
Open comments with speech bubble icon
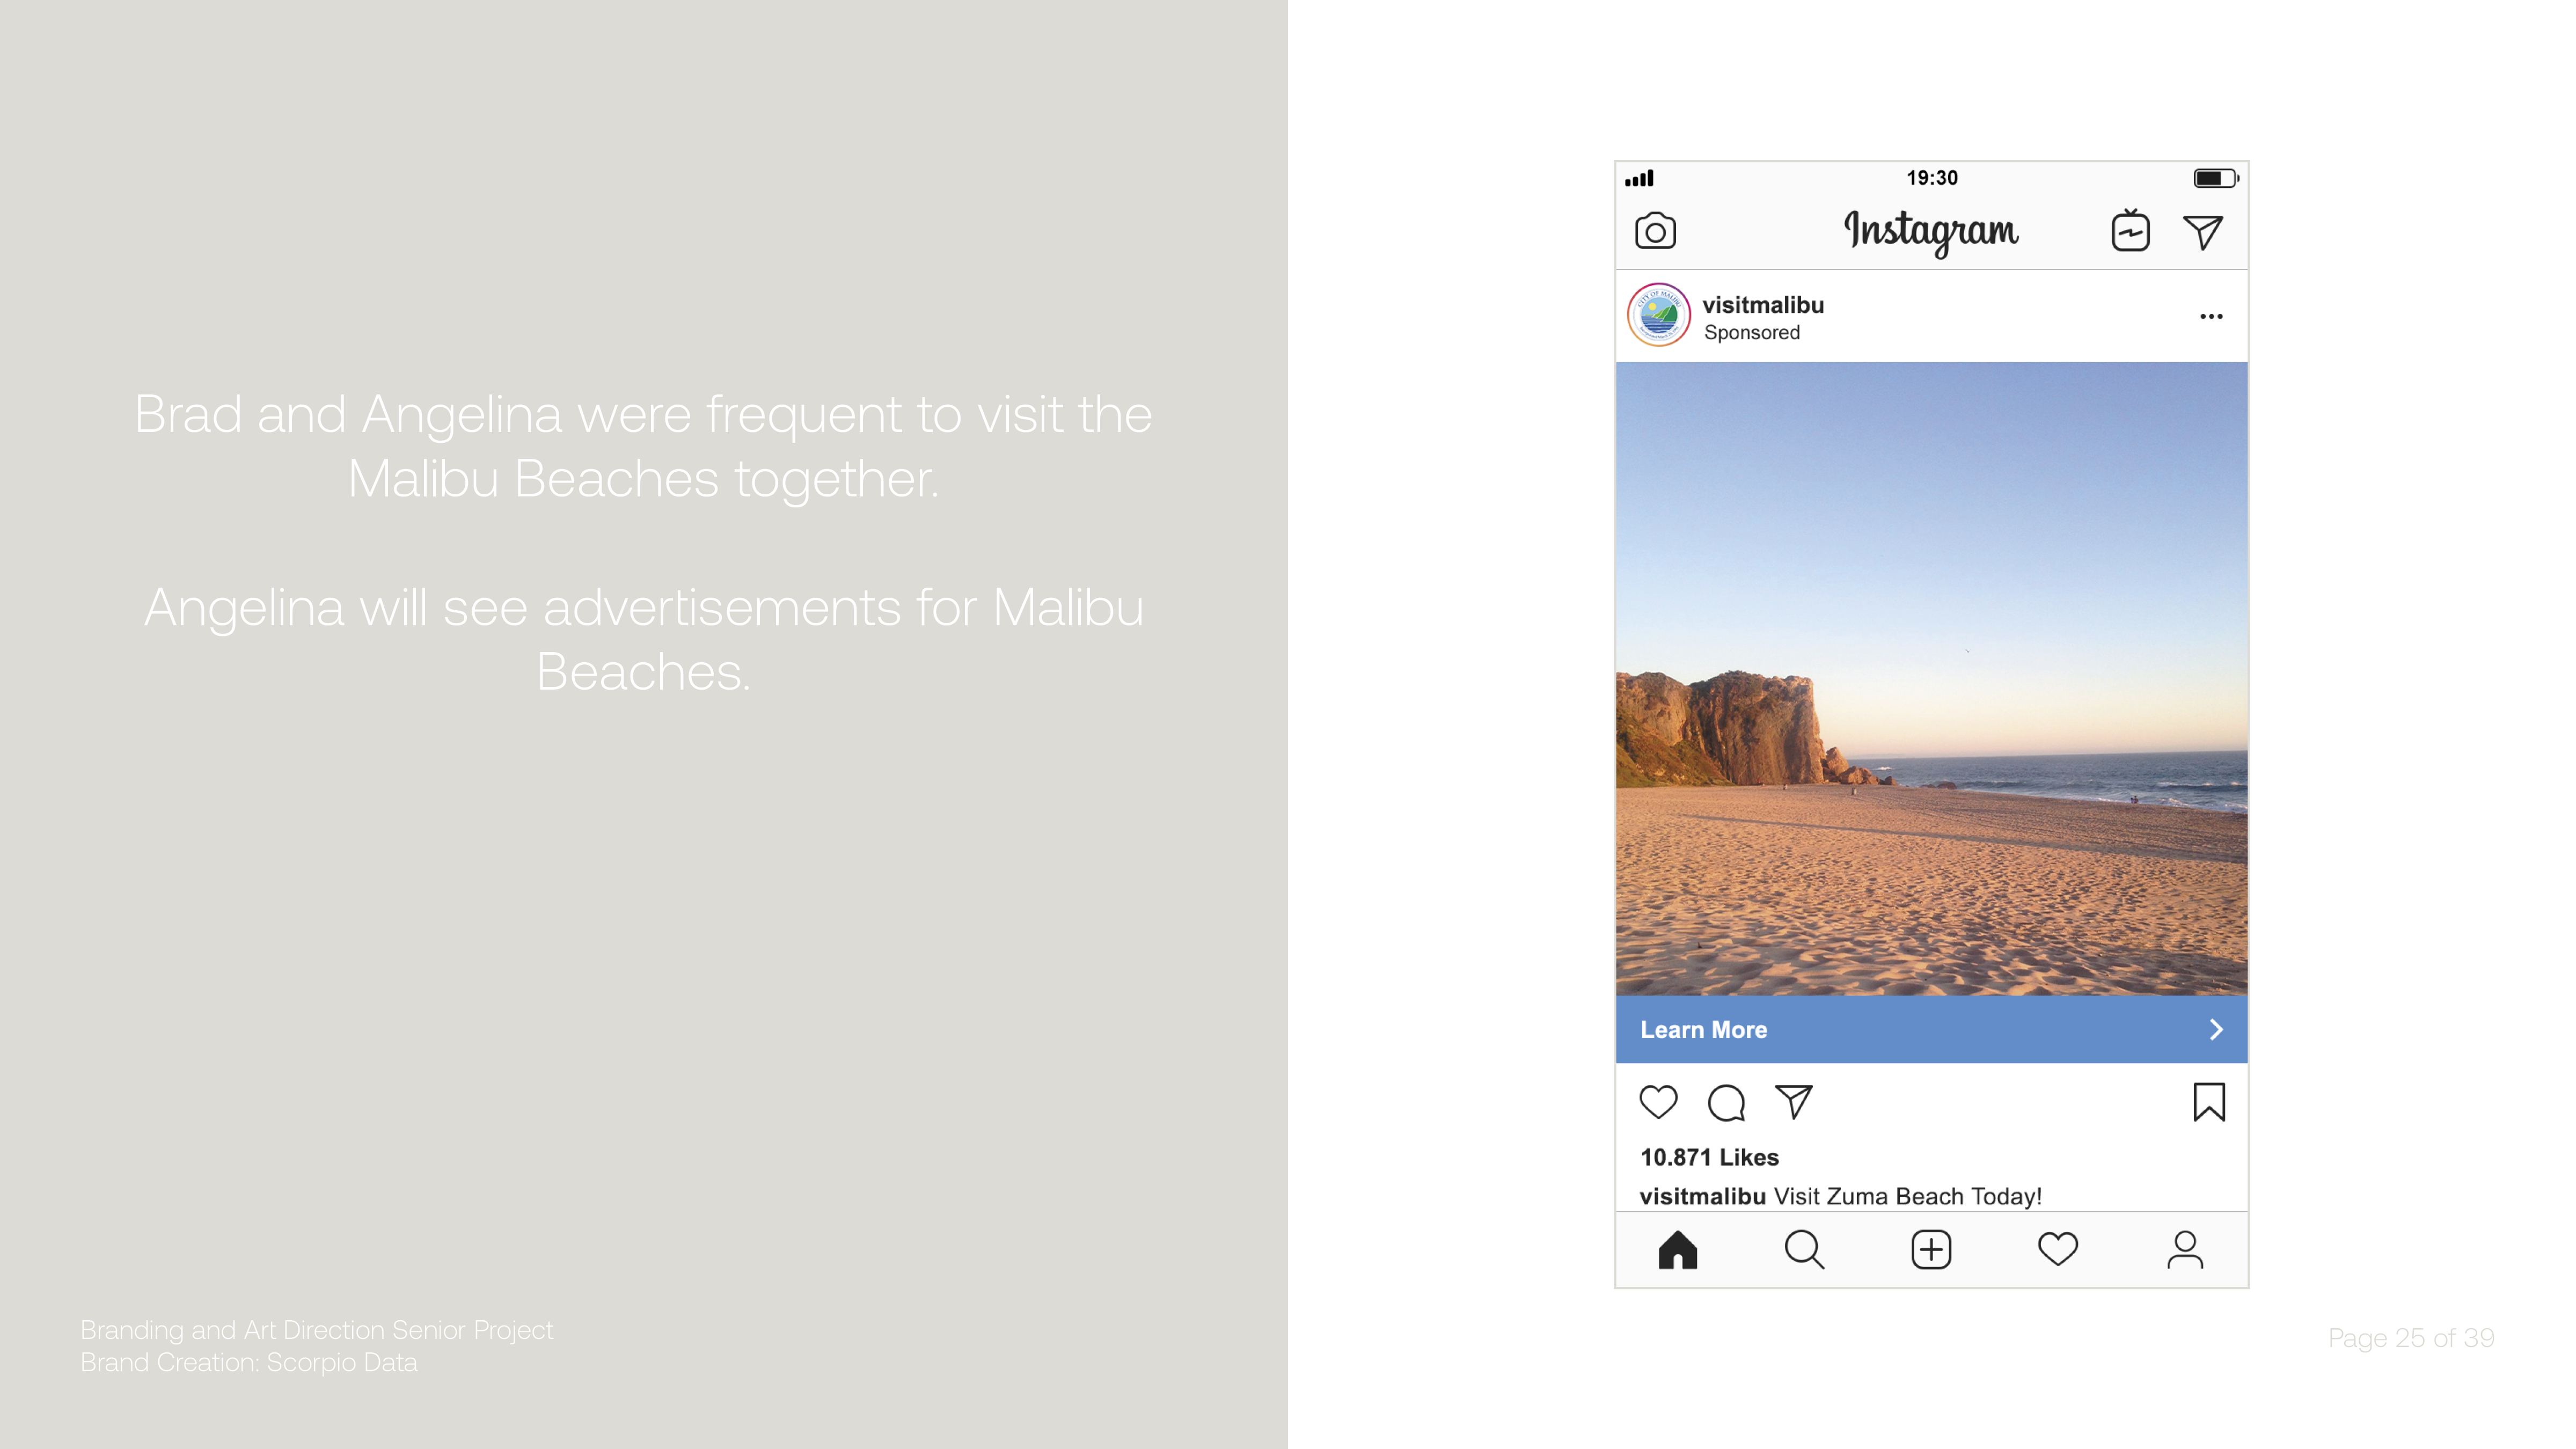pyautogui.click(x=1726, y=1102)
